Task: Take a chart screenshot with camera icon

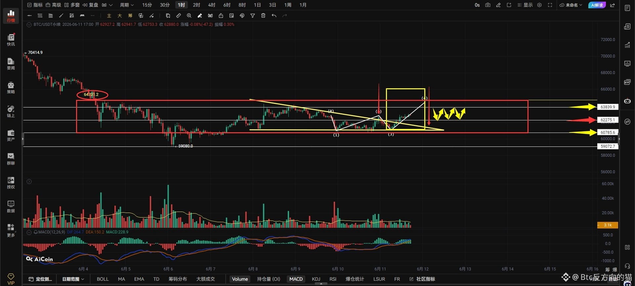Action: (488, 5)
